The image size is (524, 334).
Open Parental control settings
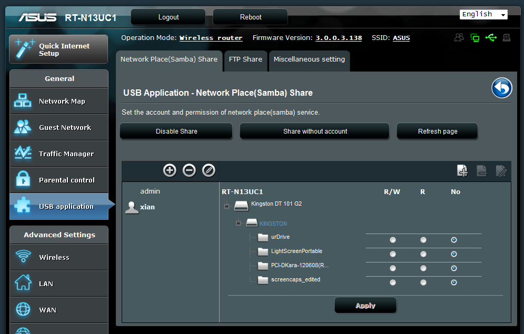[59, 180]
